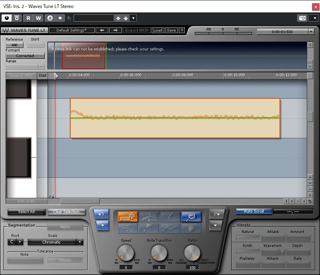Screen dimensions: 320x275
Task: Click the host toolbar left-arrow button
Action: (x=60, y=18)
